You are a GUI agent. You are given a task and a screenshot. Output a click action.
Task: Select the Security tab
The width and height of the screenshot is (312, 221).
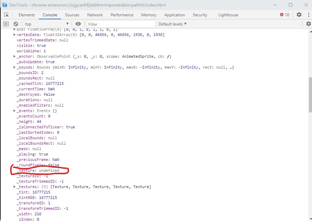200,15
